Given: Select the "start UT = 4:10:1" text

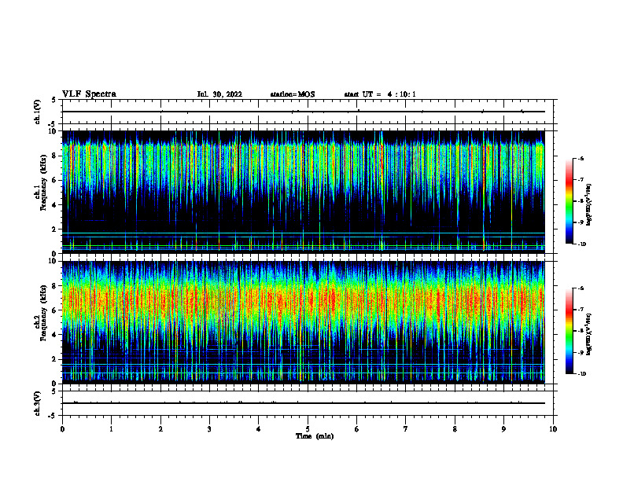Looking at the screenshot, I should 380,94.
